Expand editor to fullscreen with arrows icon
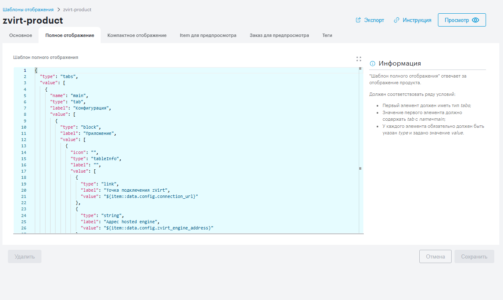The width and height of the screenshot is (503, 300). tap(359, 59)
